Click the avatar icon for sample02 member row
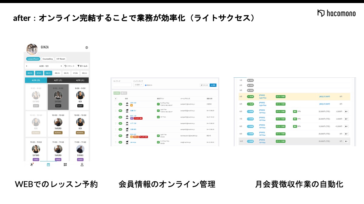364x204 pixels. [127, 111]
